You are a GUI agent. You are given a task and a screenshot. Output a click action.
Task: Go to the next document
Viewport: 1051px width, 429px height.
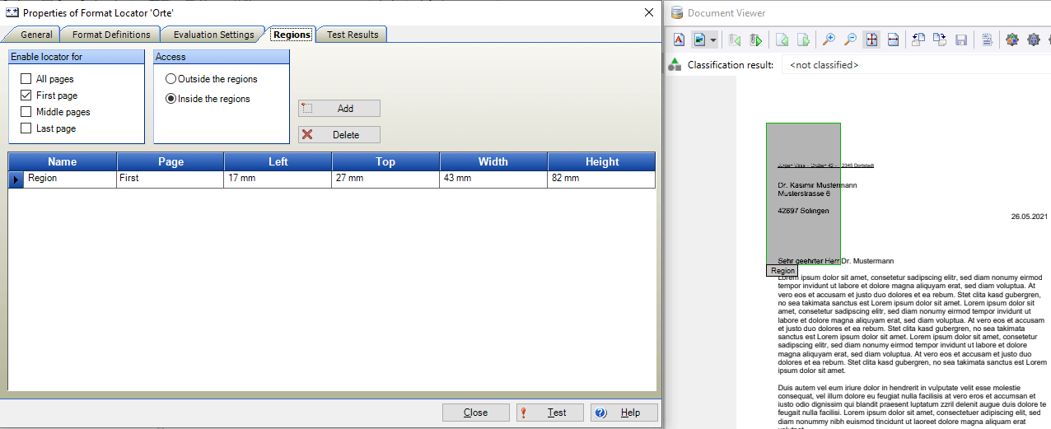(756, 40)
